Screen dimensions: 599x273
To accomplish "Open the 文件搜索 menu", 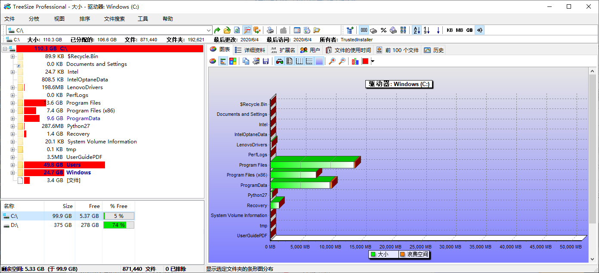I will point(114,19).
